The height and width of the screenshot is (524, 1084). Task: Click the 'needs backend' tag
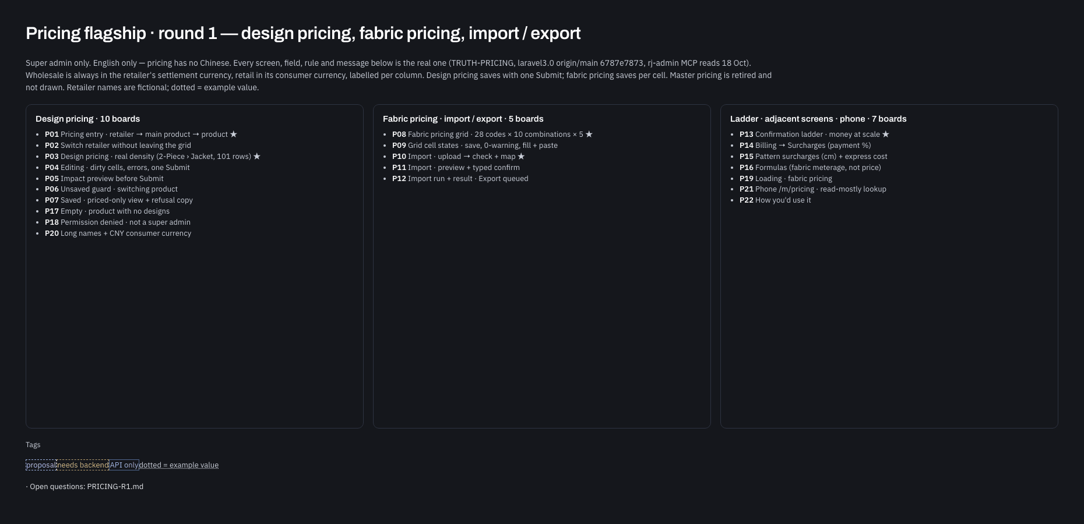coord(83,465)
